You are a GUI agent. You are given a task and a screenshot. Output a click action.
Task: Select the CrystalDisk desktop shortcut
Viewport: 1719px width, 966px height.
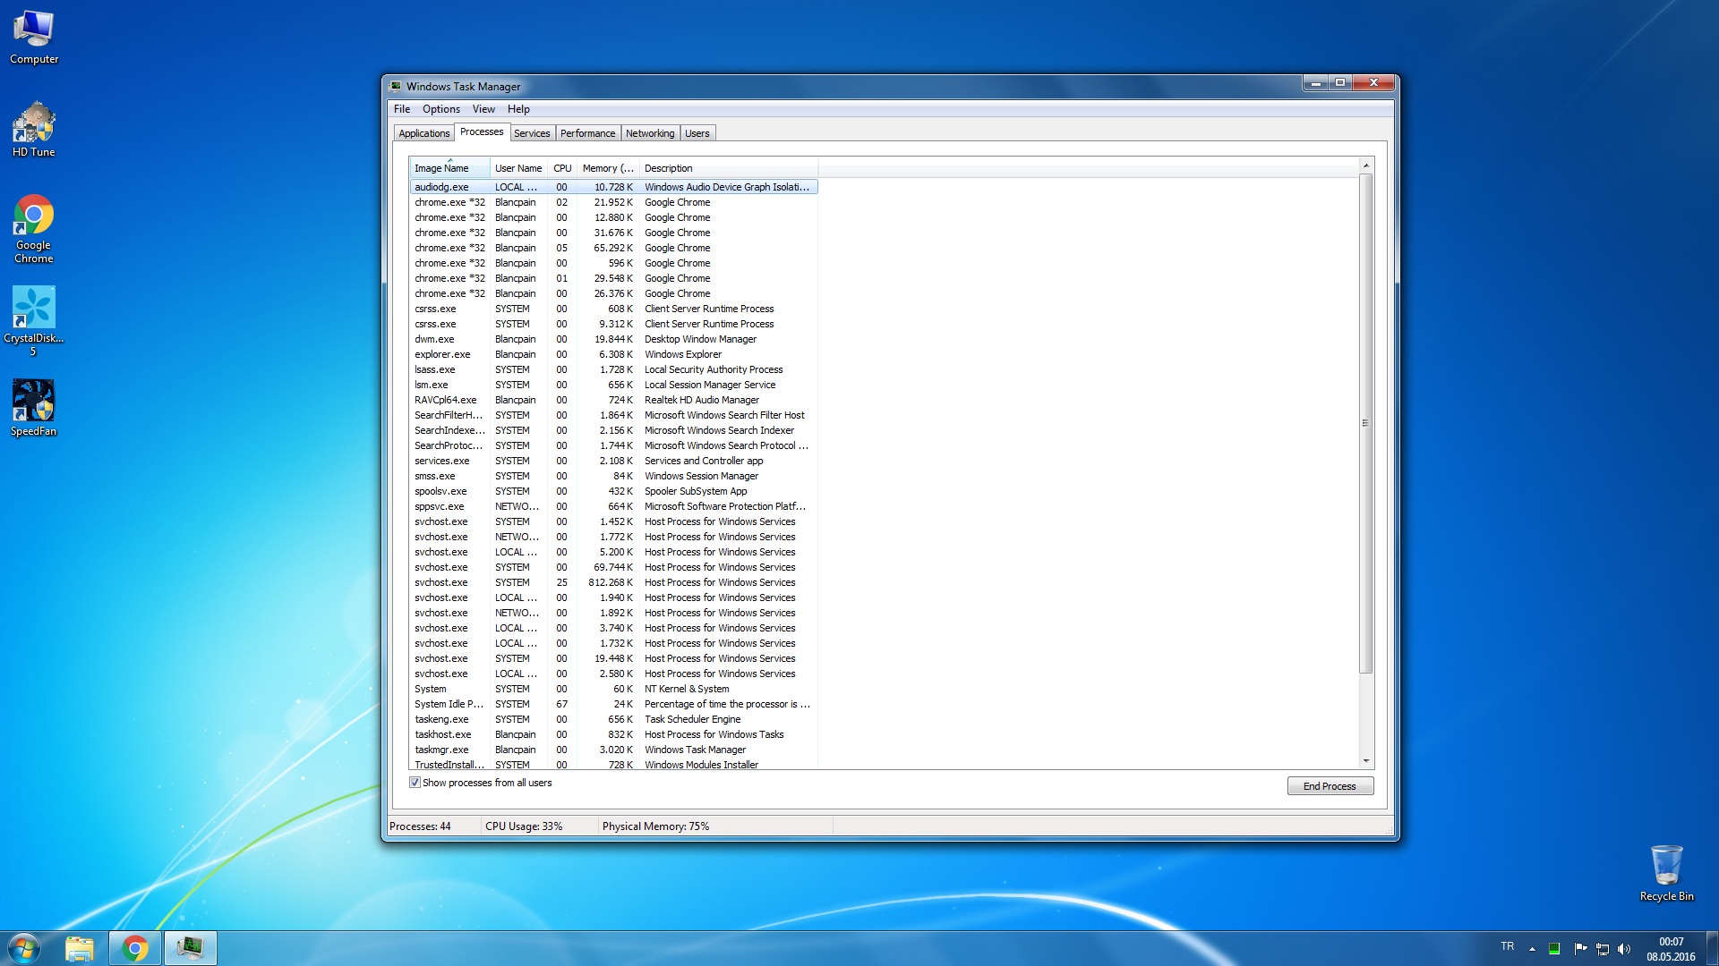(x=34, y=322)
